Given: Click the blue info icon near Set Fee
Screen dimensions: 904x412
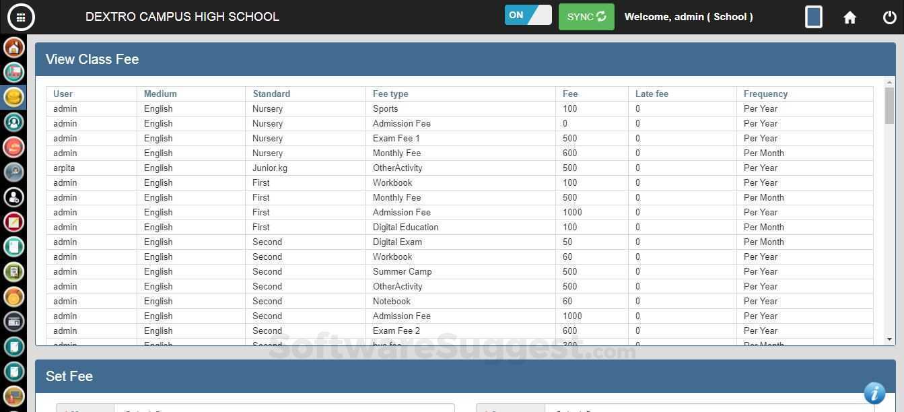Looking at the screenshot, I should click(874, 392).
